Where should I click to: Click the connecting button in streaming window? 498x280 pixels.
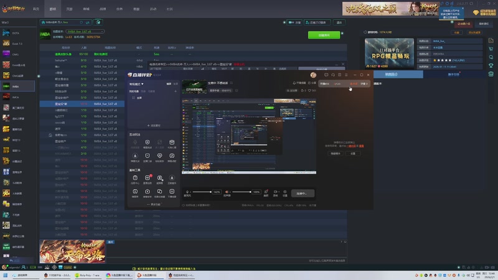tap(303, 194)
